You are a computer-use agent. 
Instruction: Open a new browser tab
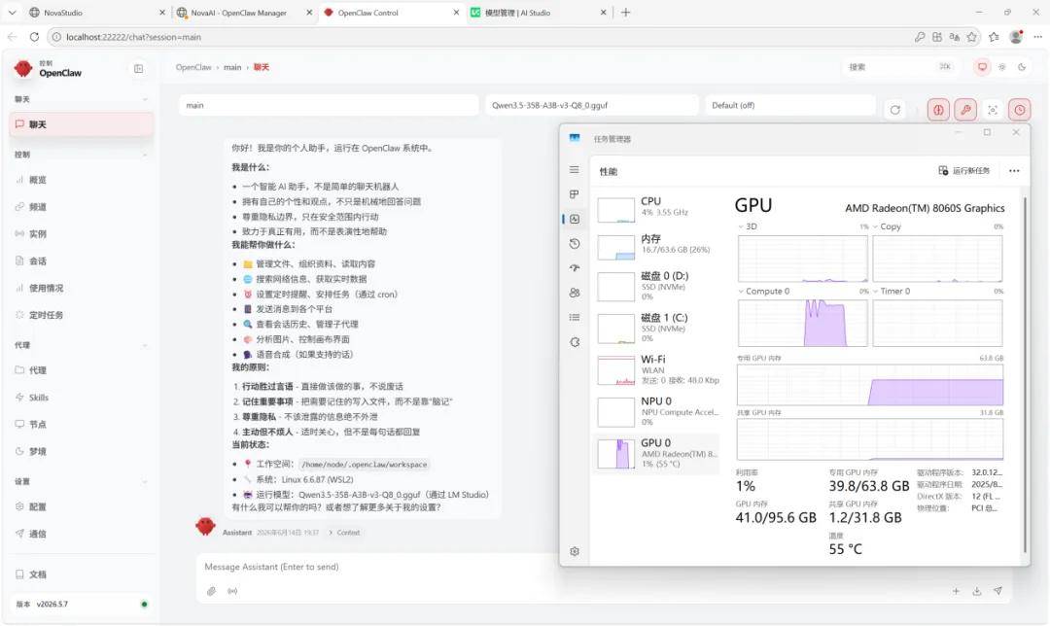pyautogui.click(x=625, y=13)
